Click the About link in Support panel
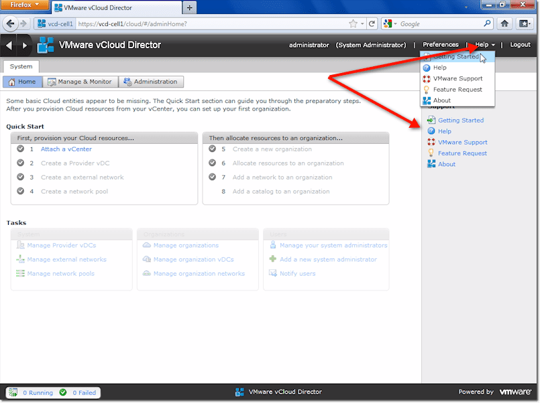 (x=447, y=164)
